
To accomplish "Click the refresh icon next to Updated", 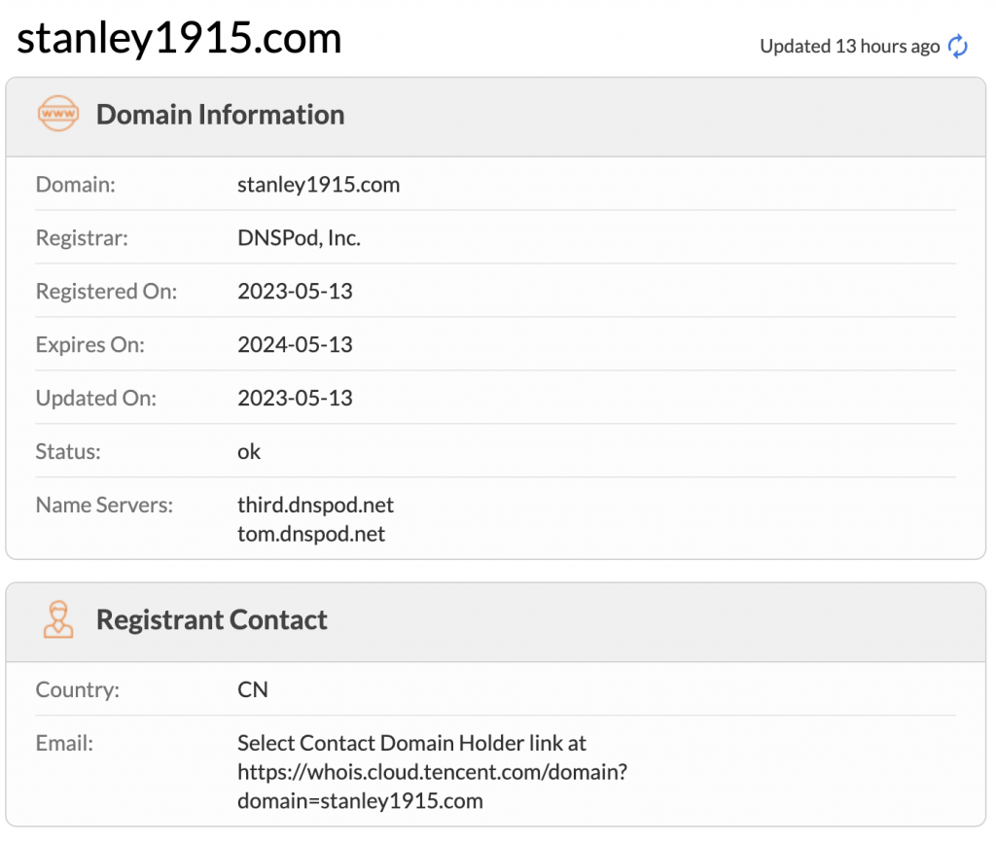I will 958,46.
